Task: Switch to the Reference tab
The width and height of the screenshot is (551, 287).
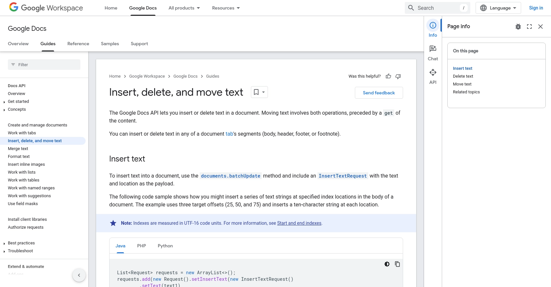Action: tap(78, 44)
